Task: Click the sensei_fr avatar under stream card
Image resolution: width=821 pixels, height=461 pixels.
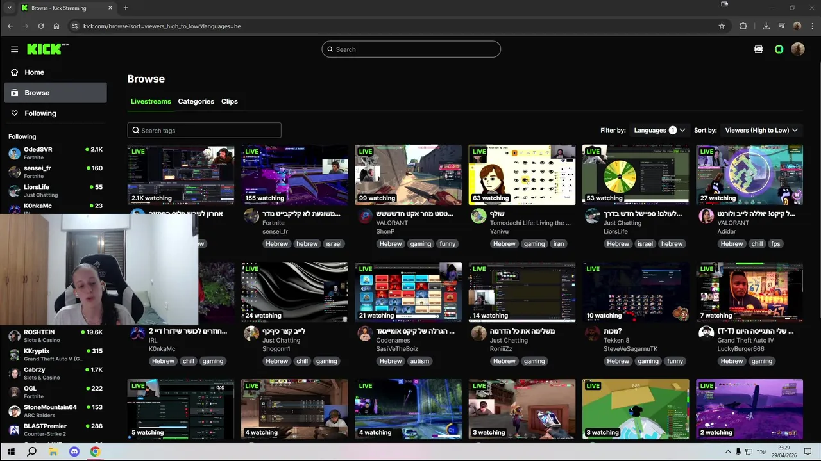Action: pos(251,216)
